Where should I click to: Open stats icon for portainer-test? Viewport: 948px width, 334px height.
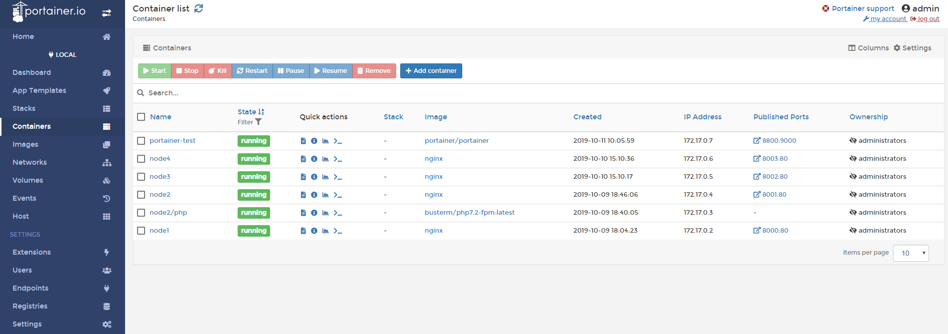click(x=326, y=141)
